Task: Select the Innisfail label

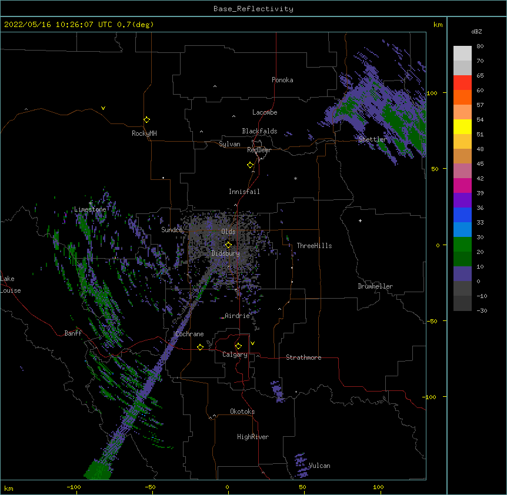Action: pos(244,192)
